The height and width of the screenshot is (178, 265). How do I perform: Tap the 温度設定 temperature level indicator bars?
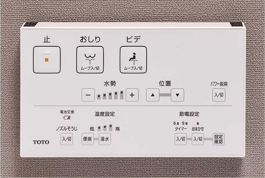105,128
